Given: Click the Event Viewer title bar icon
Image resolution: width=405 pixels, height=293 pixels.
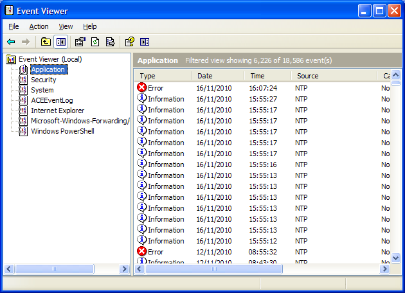Looking at the screenshot, I should click(9, 10).
